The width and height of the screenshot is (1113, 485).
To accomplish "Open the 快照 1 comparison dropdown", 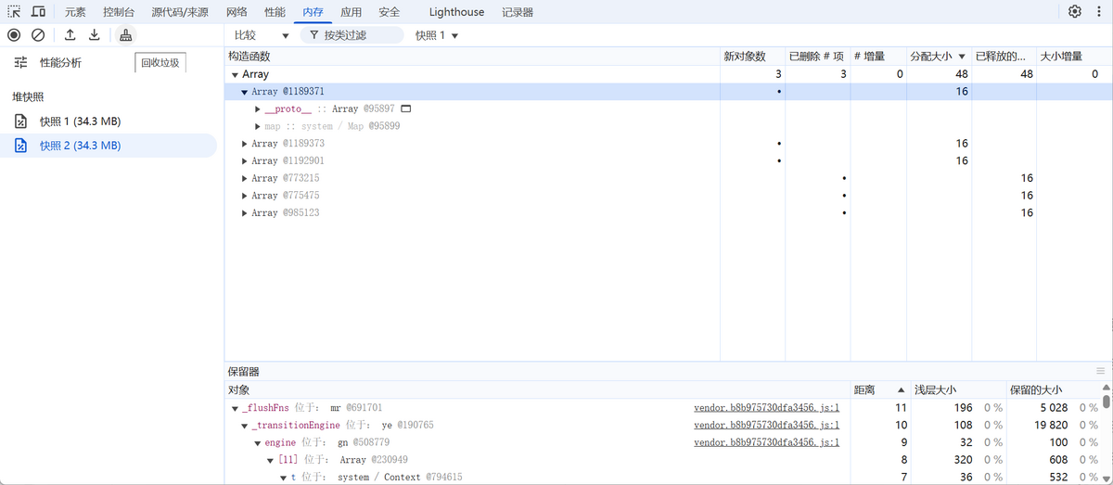I will click(x=437, y=35).
